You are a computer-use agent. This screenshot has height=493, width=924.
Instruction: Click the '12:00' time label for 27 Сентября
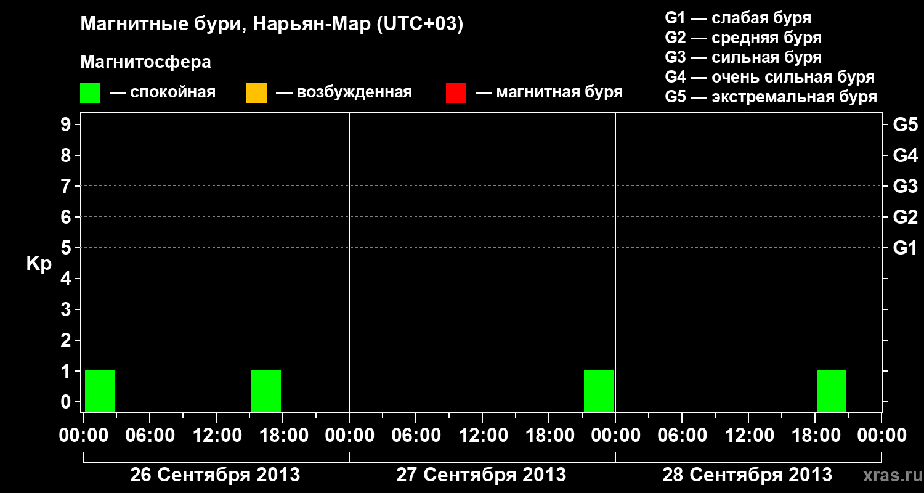(x=482, y=435)
